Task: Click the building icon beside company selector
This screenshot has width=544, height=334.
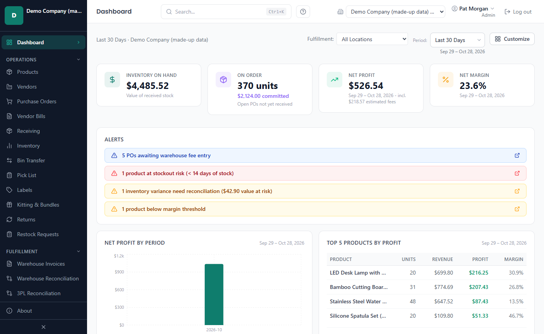Action: coord(340,12)
